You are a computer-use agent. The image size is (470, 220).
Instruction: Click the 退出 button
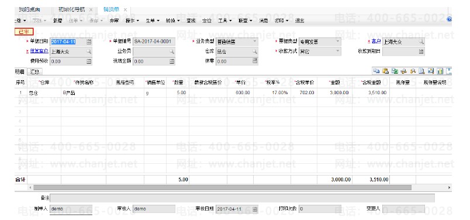(299, 20)
